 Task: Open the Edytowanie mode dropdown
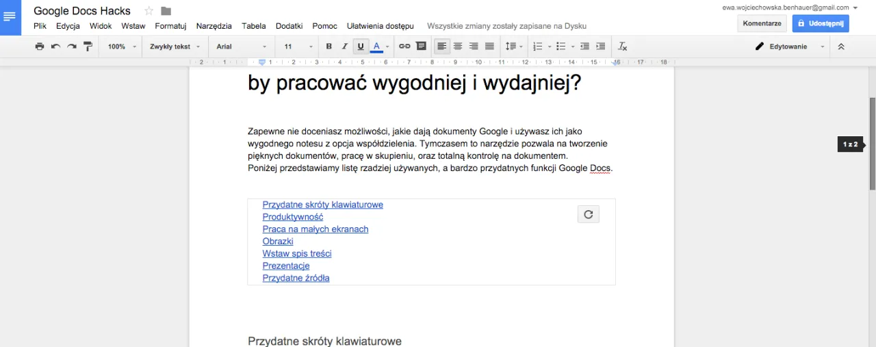click(790, 47)
